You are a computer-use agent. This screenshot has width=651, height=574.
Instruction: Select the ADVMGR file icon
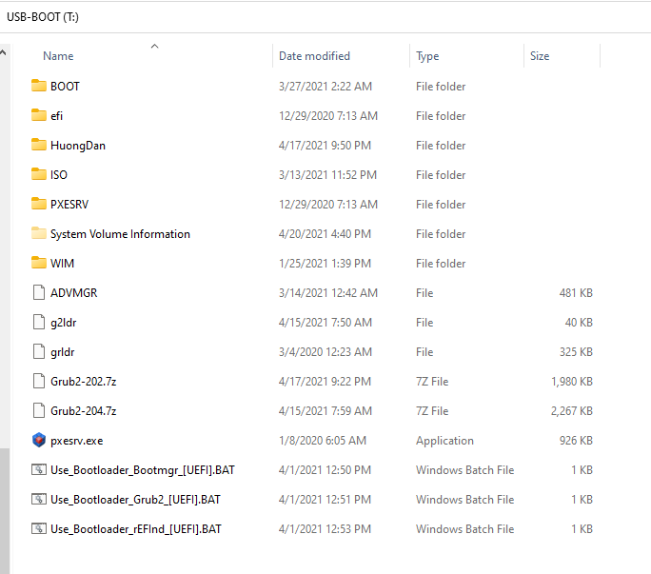(39, 292)
